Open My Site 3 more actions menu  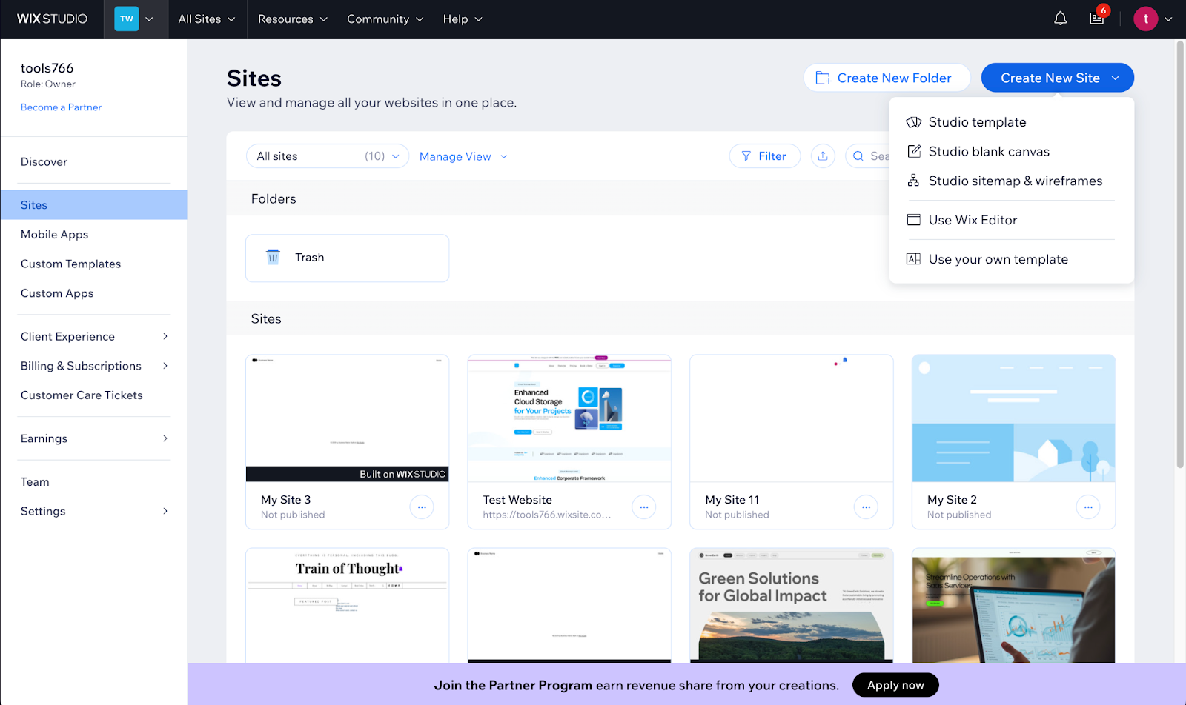(x=422, y=507)
